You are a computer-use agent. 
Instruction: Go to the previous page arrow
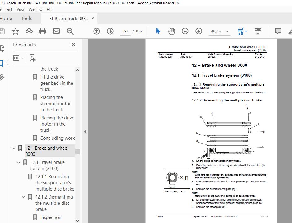97,31
